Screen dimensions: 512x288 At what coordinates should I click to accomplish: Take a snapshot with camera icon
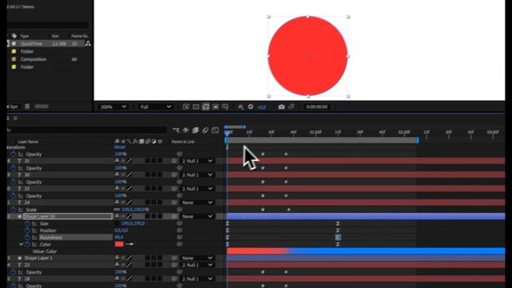pyautogui.click(x=281, y=106)
